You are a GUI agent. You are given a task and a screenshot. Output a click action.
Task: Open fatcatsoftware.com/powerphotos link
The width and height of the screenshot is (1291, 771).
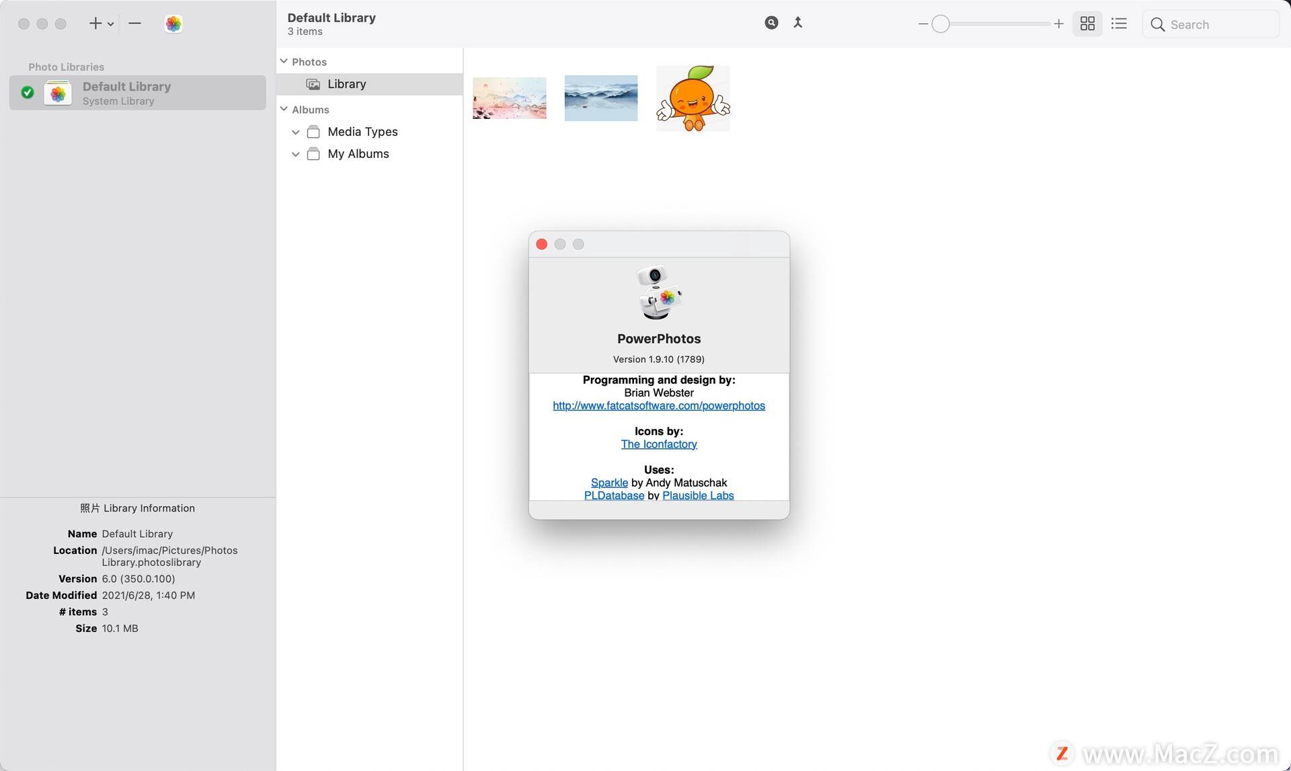coord(659,405)
